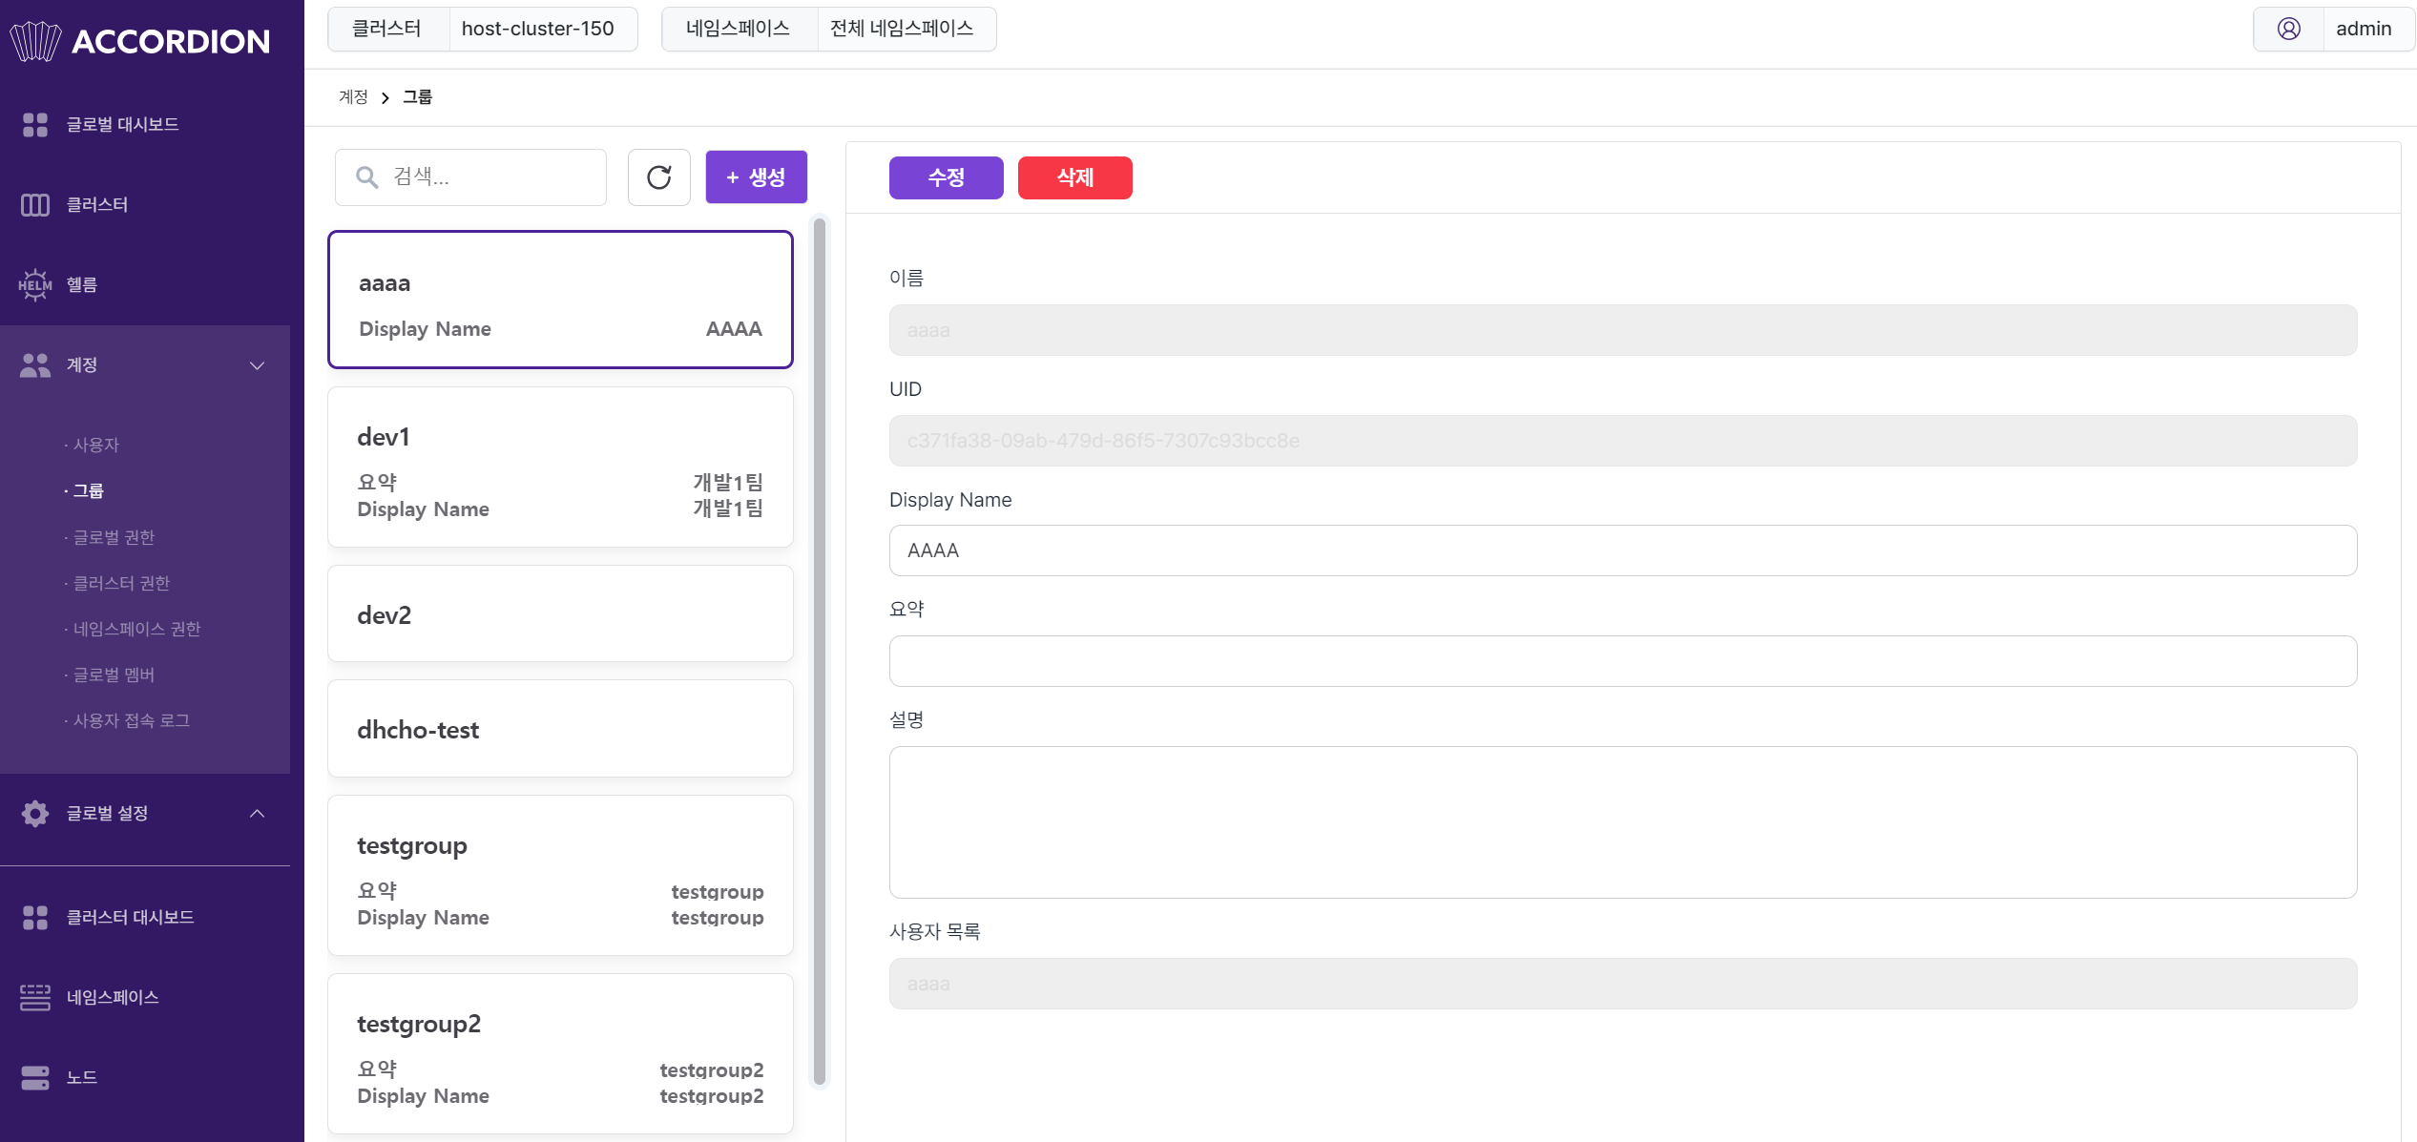Select the testgroup group card
Viewport: 2417px width, 1142px height.
(x=561, y=876)
